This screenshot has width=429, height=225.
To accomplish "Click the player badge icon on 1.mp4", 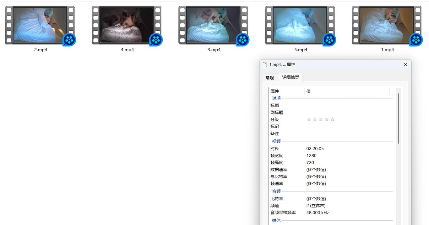I will pyautogui.click(x=416, y=39).
